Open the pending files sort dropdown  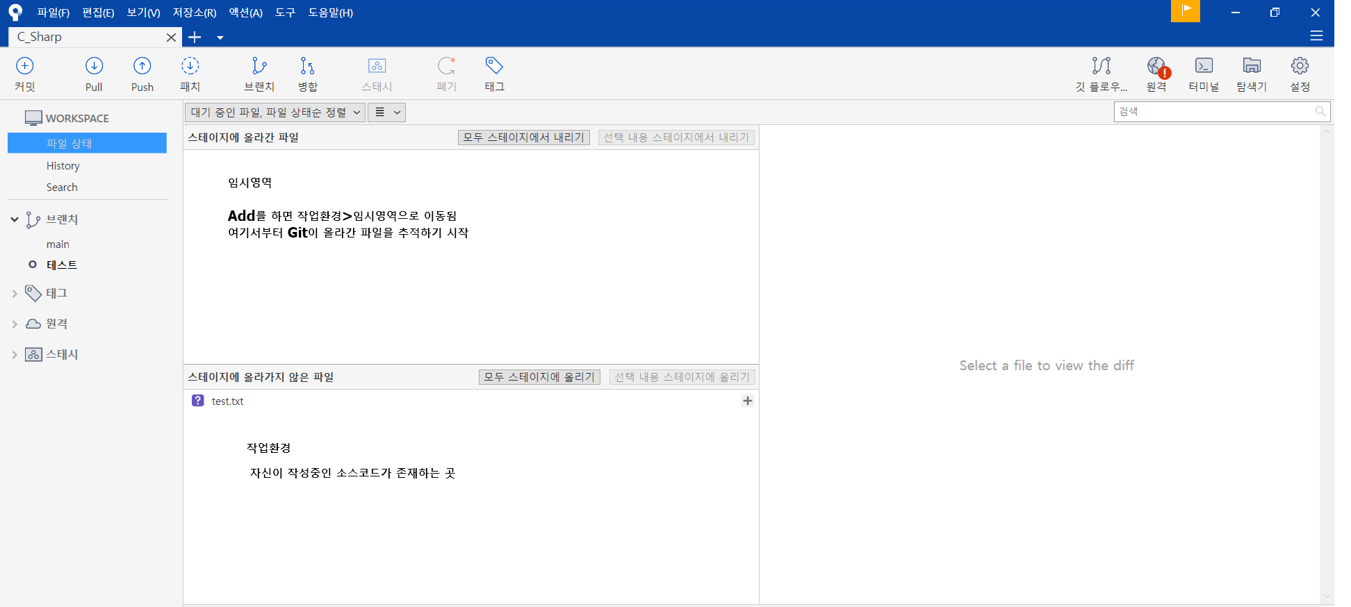tap(275, 113)
